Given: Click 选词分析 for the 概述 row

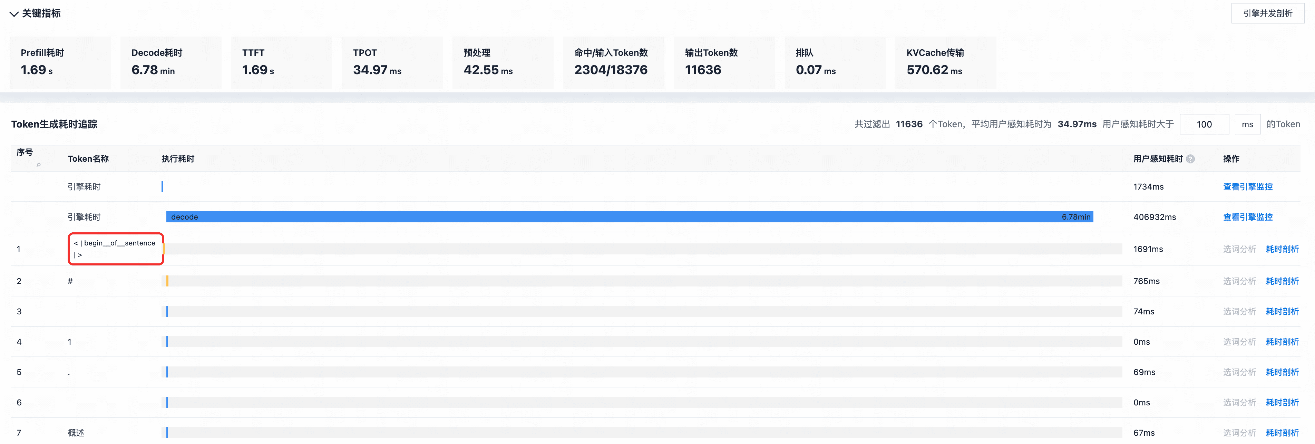Looking at the screenshot, I should (x=1239, y=433).
